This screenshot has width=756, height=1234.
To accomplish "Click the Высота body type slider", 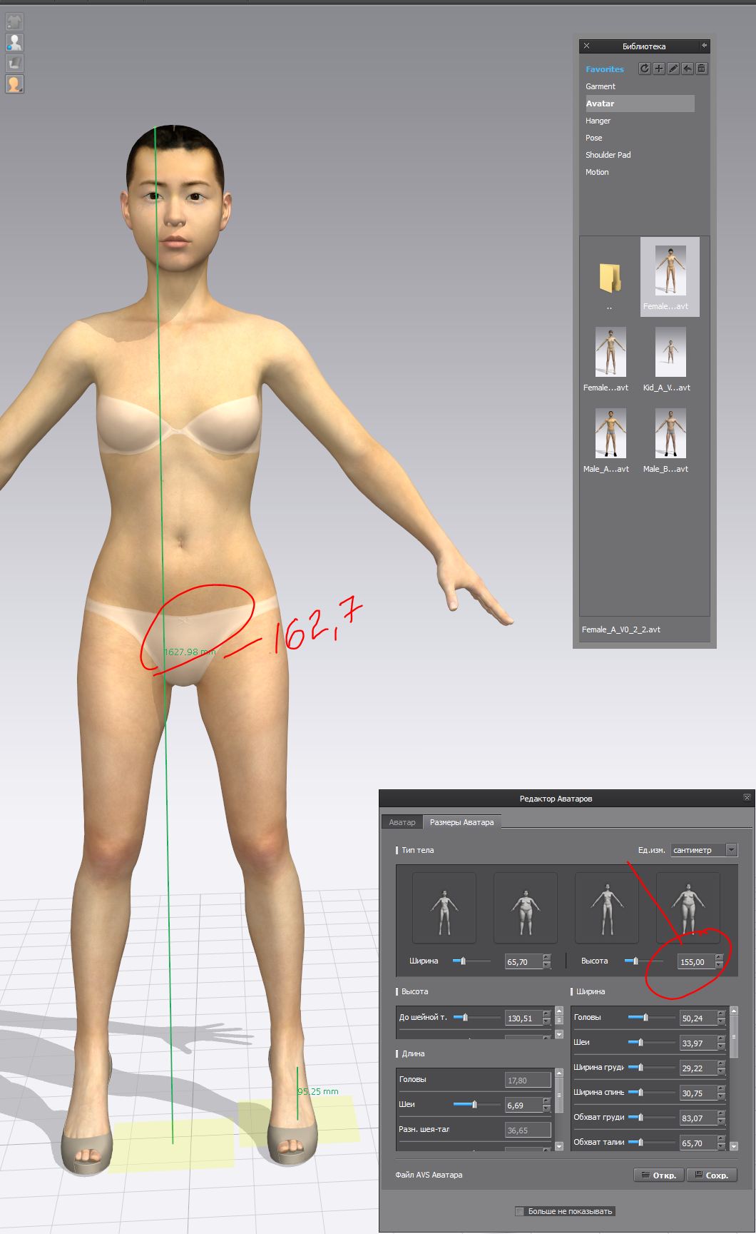I will point(643,961).
